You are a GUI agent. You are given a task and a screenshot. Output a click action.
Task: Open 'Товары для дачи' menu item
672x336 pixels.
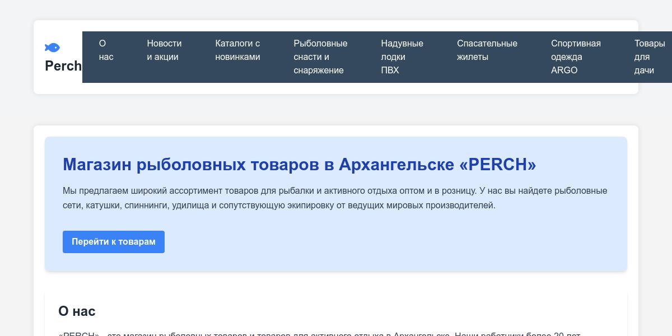coord(650,57)
